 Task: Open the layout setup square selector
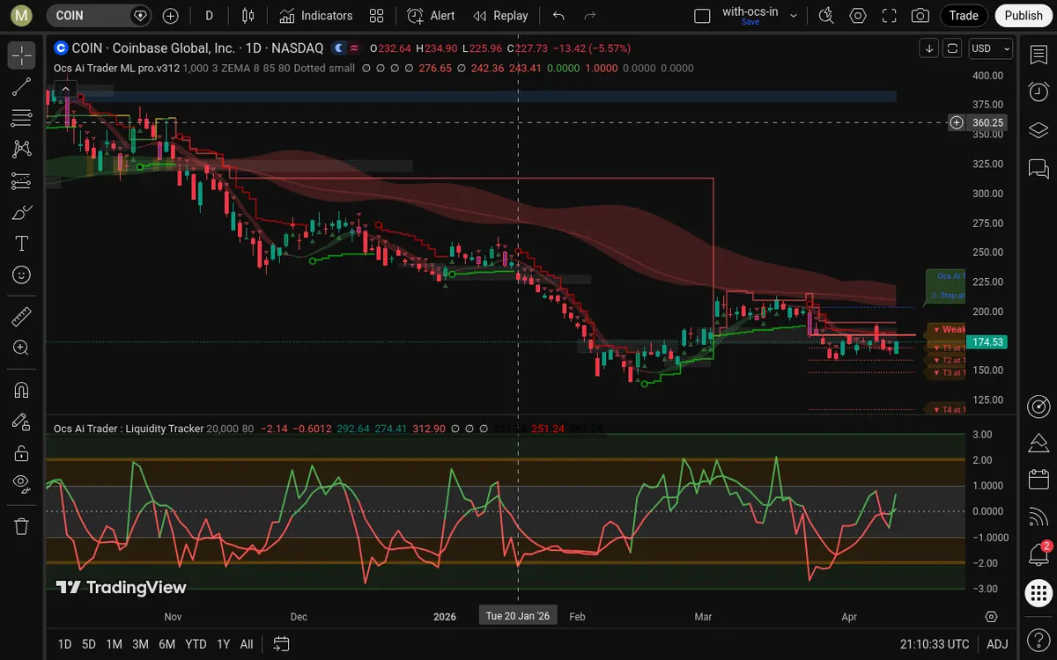[x=702, y=16]
